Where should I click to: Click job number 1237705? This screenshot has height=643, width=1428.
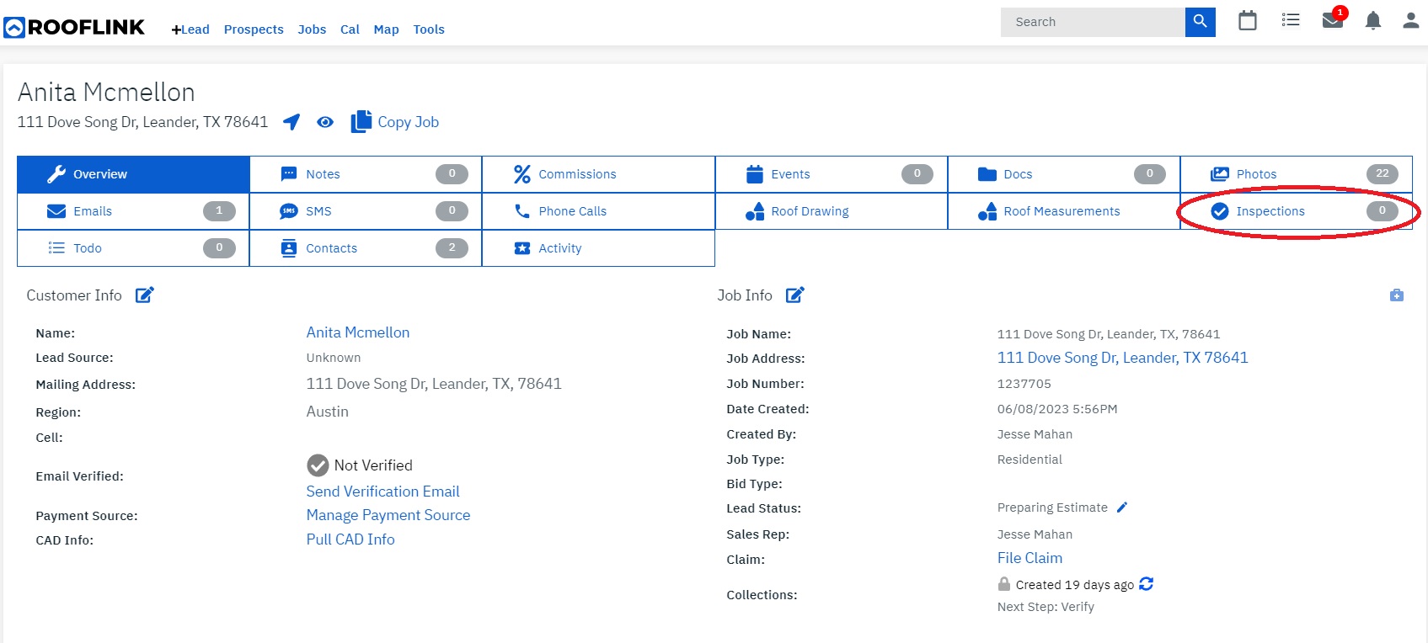pyautogui.click(x=1024, y=384)
